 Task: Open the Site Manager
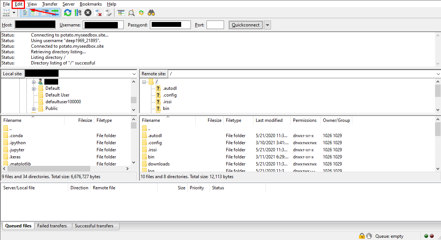coord(5,12)
